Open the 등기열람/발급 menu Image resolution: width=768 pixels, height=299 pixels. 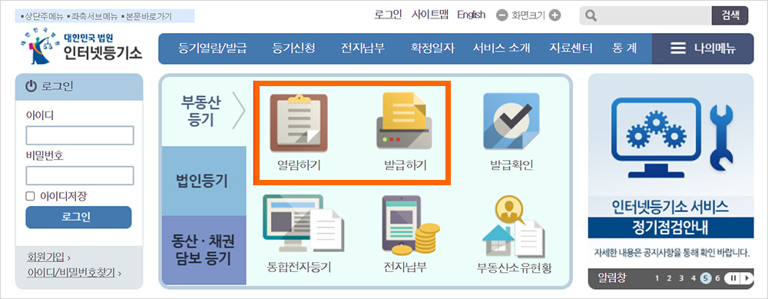(x=213, y=48)
